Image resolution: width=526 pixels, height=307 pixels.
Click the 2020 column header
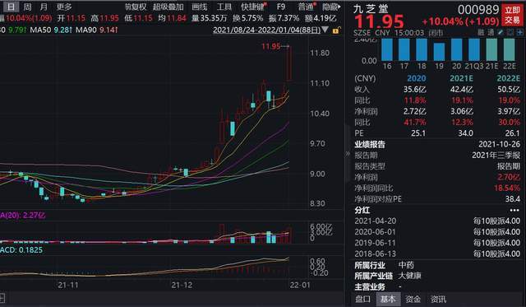[417, 78]
